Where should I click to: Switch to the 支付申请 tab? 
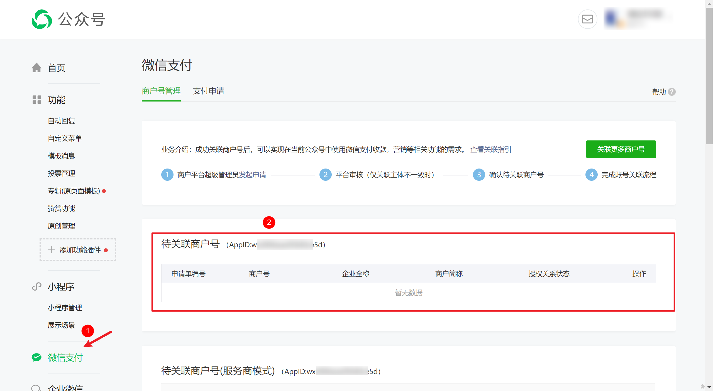(x=209, y=91)
